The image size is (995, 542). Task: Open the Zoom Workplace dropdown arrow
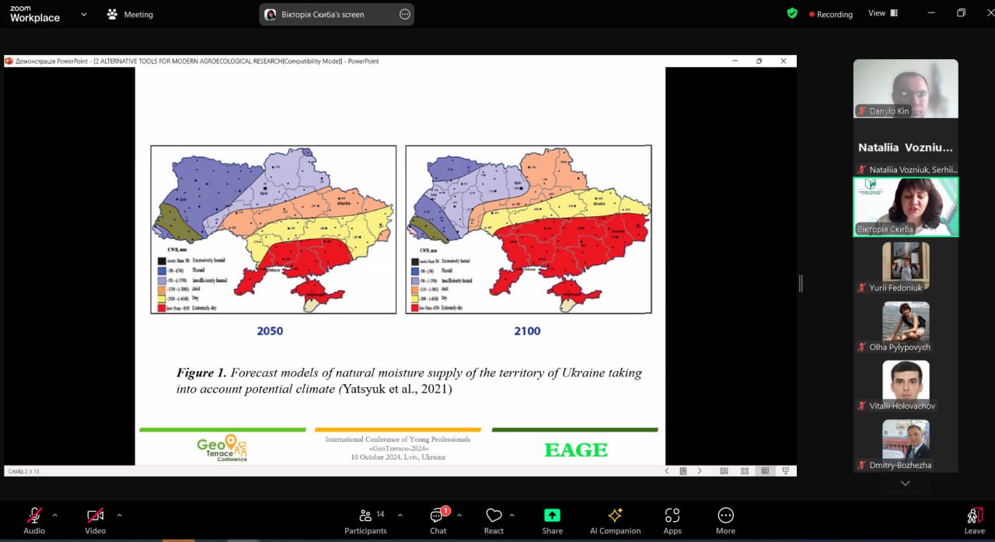click(84, 14)
